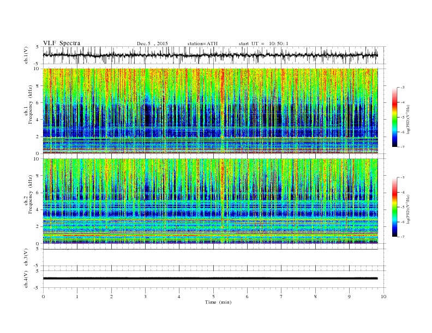432x333 pixels.
Task: Select the "Dec.5 , 2015" date text
Action: (152, 44)
